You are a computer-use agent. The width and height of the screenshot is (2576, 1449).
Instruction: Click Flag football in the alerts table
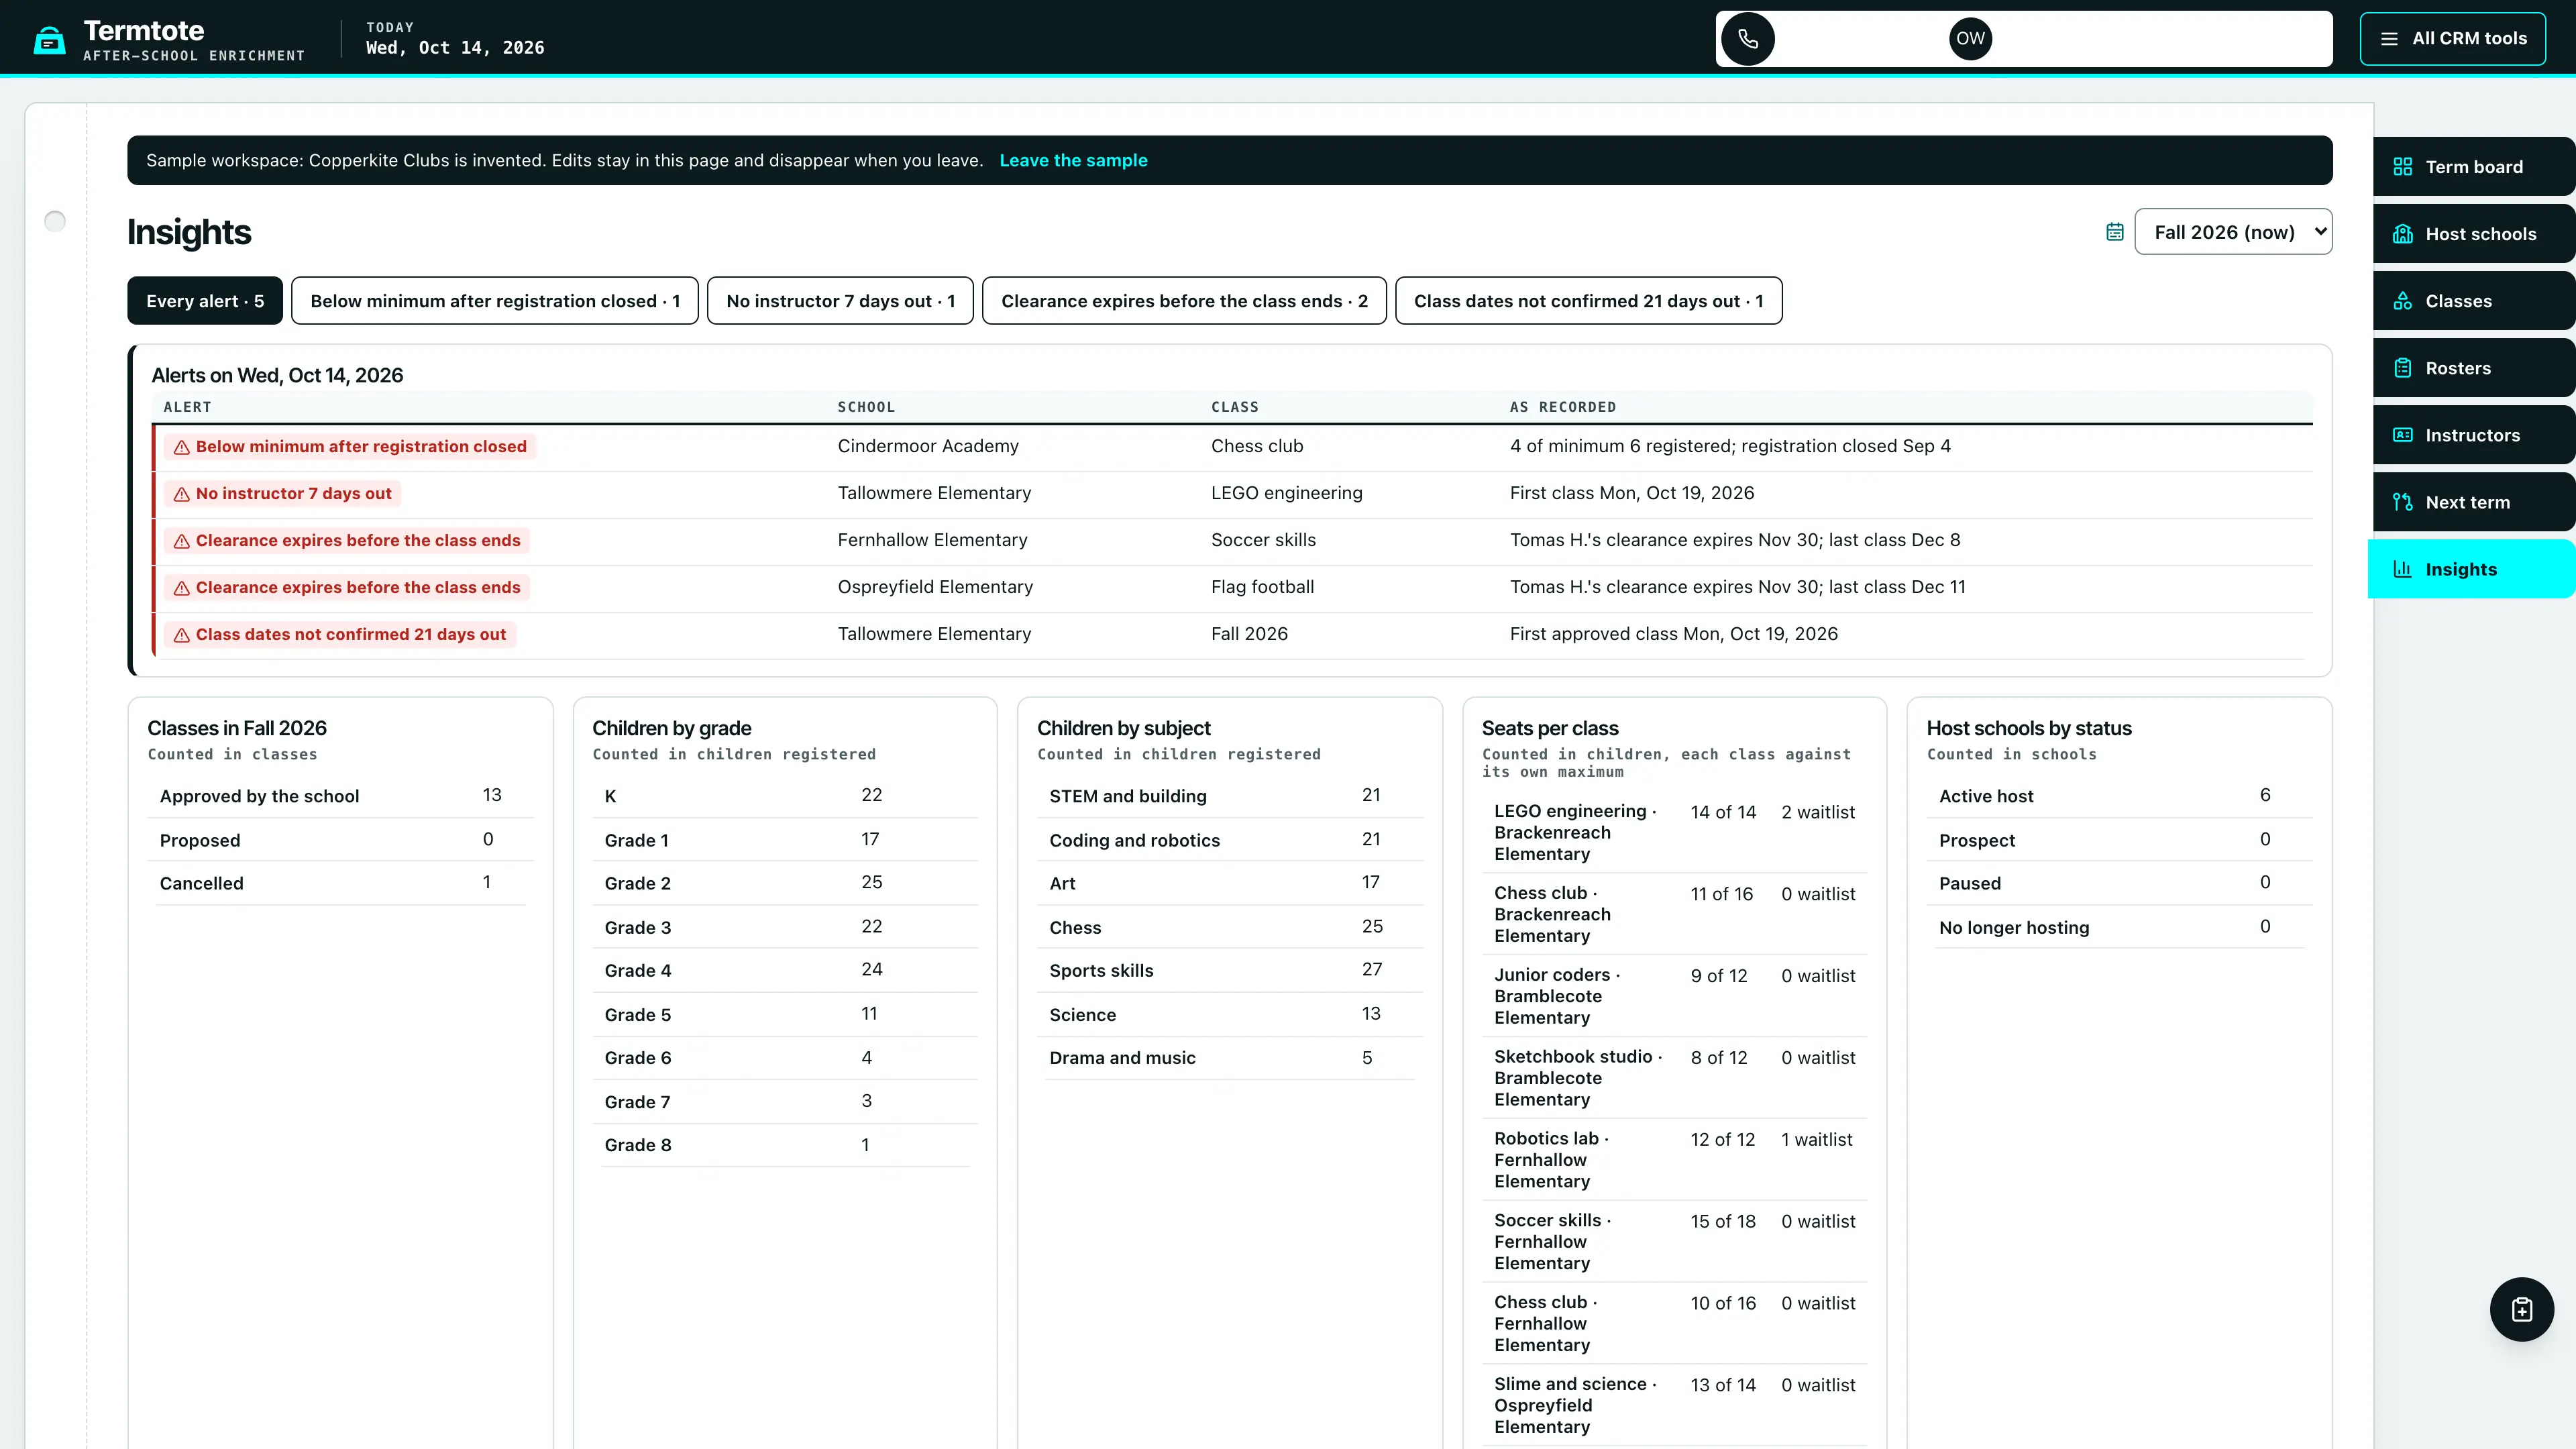[x=1262, y=587]
